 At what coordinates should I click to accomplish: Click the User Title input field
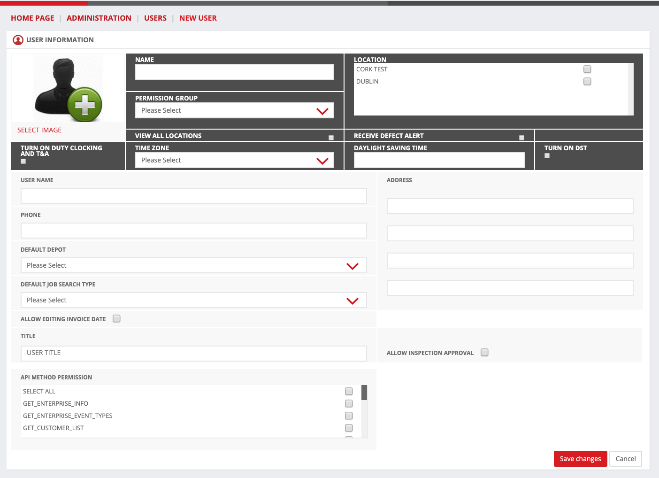point(194,354)
